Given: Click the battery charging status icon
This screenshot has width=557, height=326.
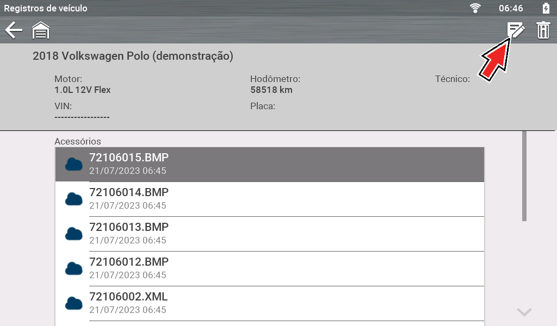Looking at the screenshot, I should (x=546, y=8).
